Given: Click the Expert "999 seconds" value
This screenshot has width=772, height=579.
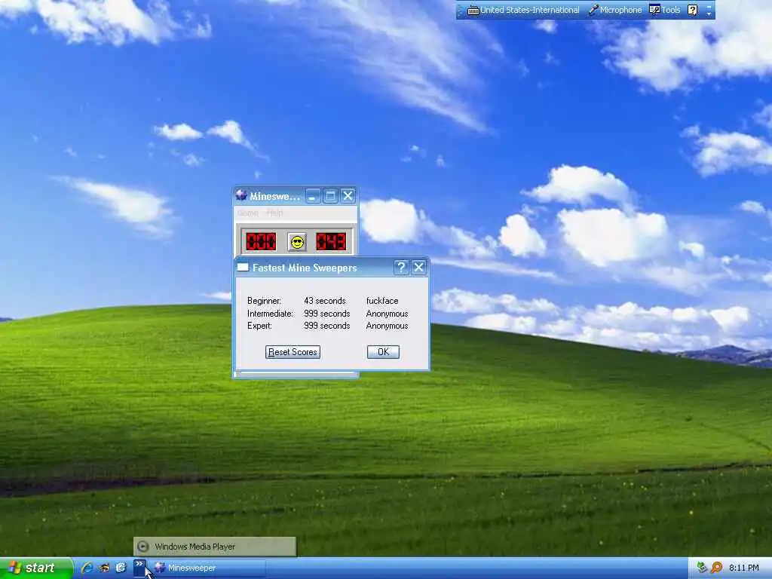Looking at the screenshot, I should [327, 326].
